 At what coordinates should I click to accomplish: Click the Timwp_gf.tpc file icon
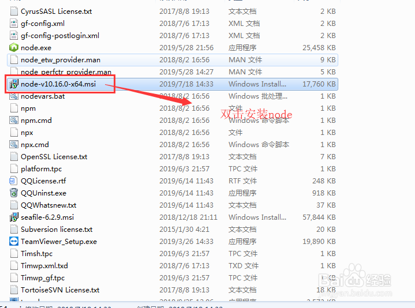(x=14, y=278)
